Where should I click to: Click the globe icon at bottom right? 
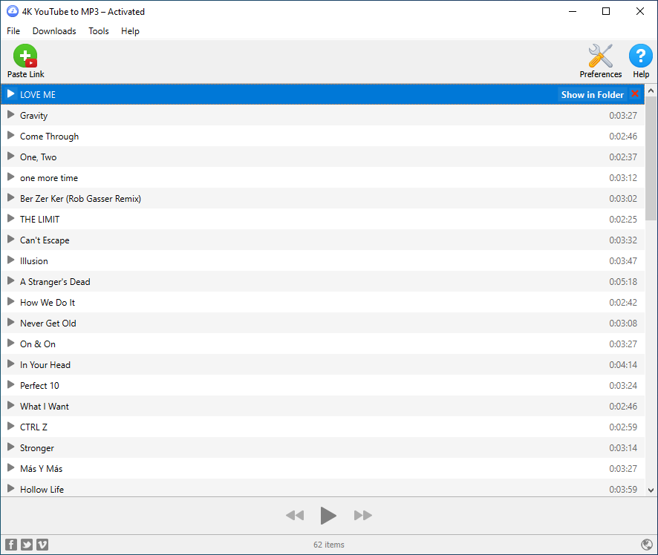(646, 545)
